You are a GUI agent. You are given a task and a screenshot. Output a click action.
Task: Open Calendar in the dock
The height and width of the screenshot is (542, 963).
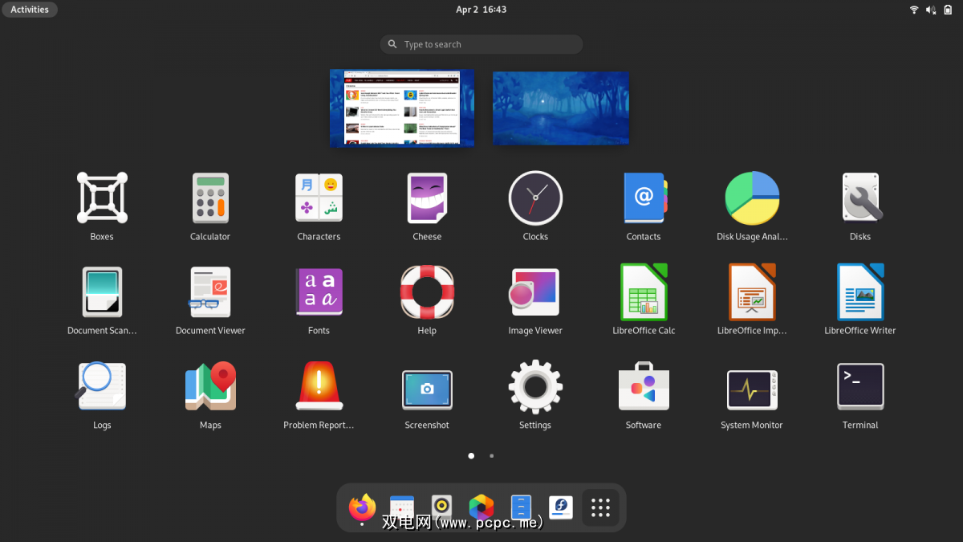(x=402, y=507)
